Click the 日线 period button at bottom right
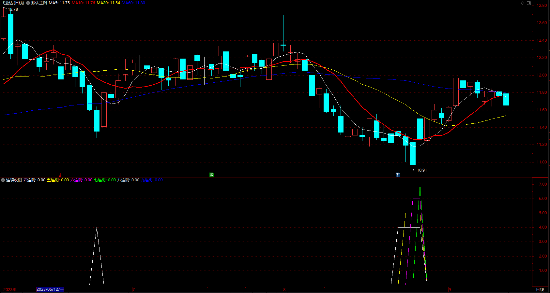550x293 pixels. (540, 289)
